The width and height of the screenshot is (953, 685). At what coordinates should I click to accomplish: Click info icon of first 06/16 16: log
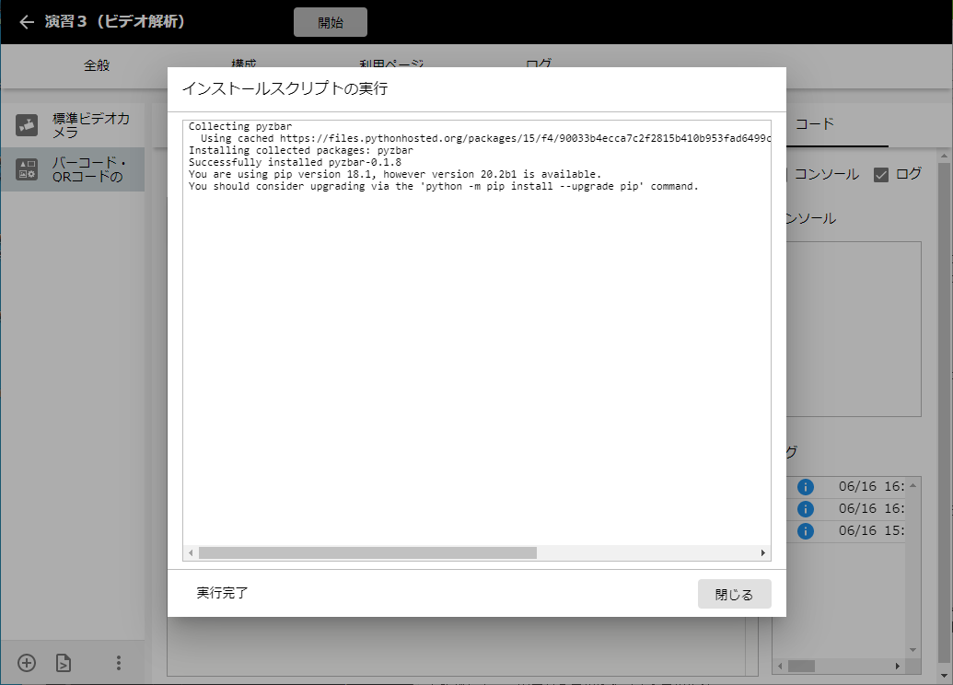click(x=806, y=487)
